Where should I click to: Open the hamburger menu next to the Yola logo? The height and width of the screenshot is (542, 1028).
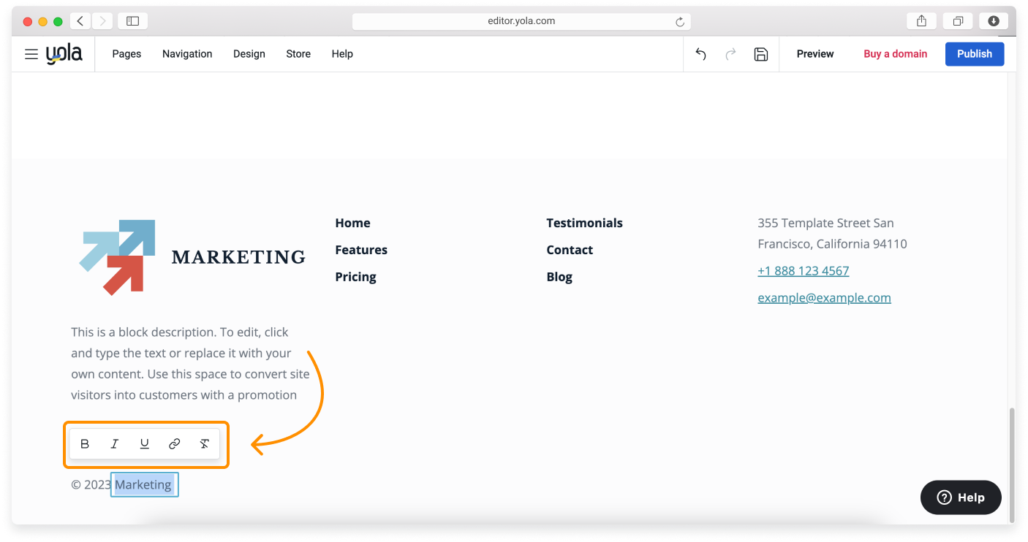pyautogui.click(x=31, y=53)
